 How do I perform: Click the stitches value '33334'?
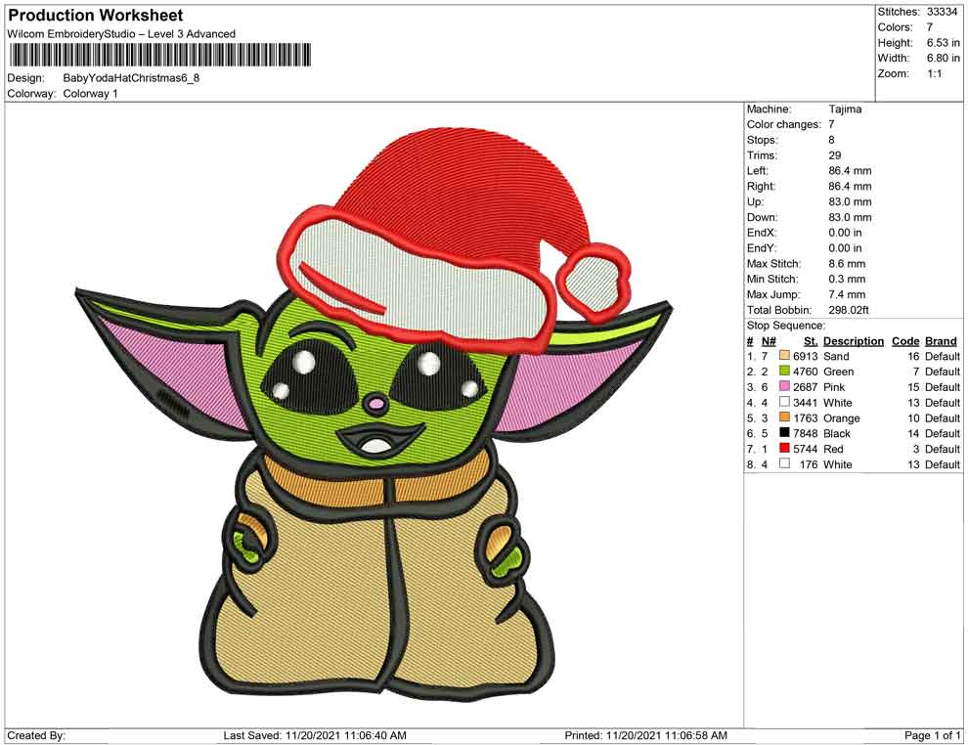coord(942,12)
